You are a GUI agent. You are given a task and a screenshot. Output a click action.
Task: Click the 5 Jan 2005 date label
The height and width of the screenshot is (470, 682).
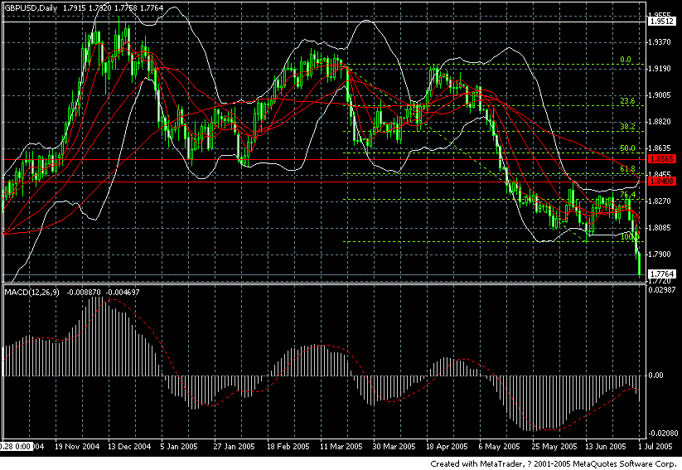pos(179,447)
